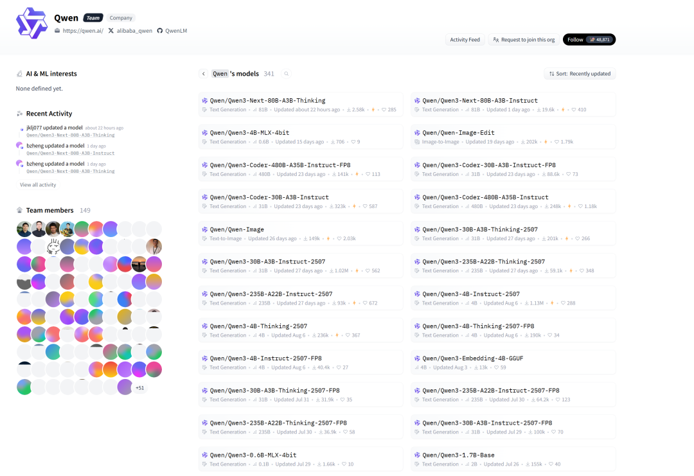Click the Recent Activity heading icon
The height and width of the screenshot is (476, 694).
pos(19,114)
